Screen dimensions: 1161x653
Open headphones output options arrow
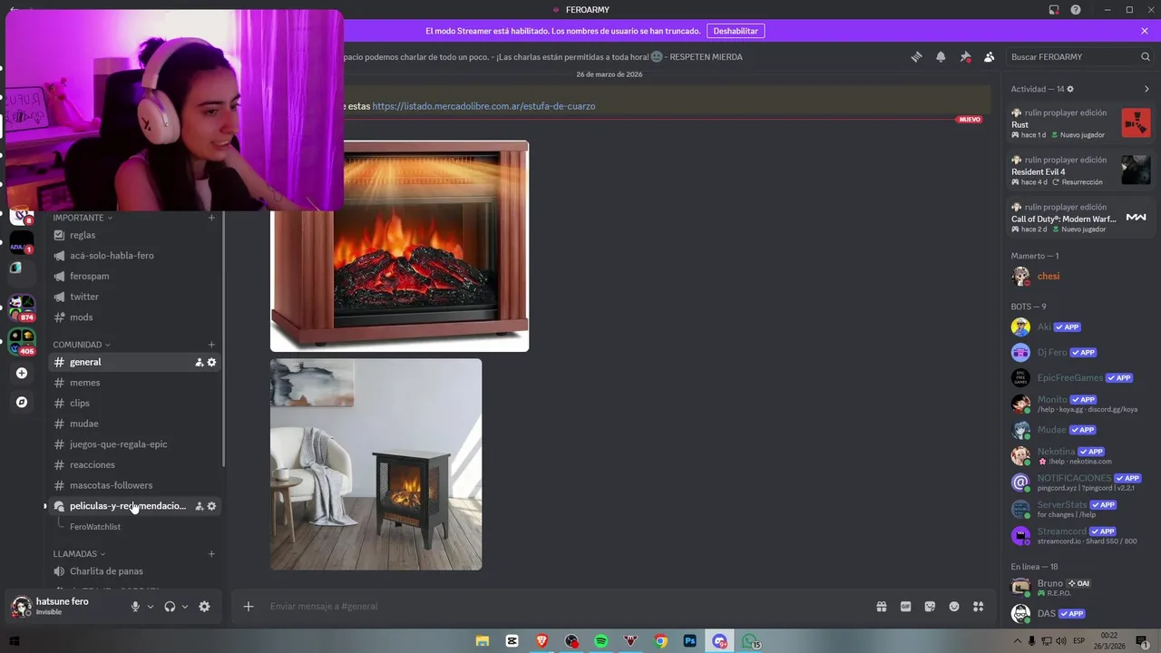pos(185,606)
